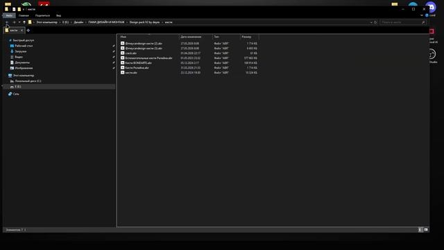Click кисти breadcrumb in address bar

tap(169, 22)
